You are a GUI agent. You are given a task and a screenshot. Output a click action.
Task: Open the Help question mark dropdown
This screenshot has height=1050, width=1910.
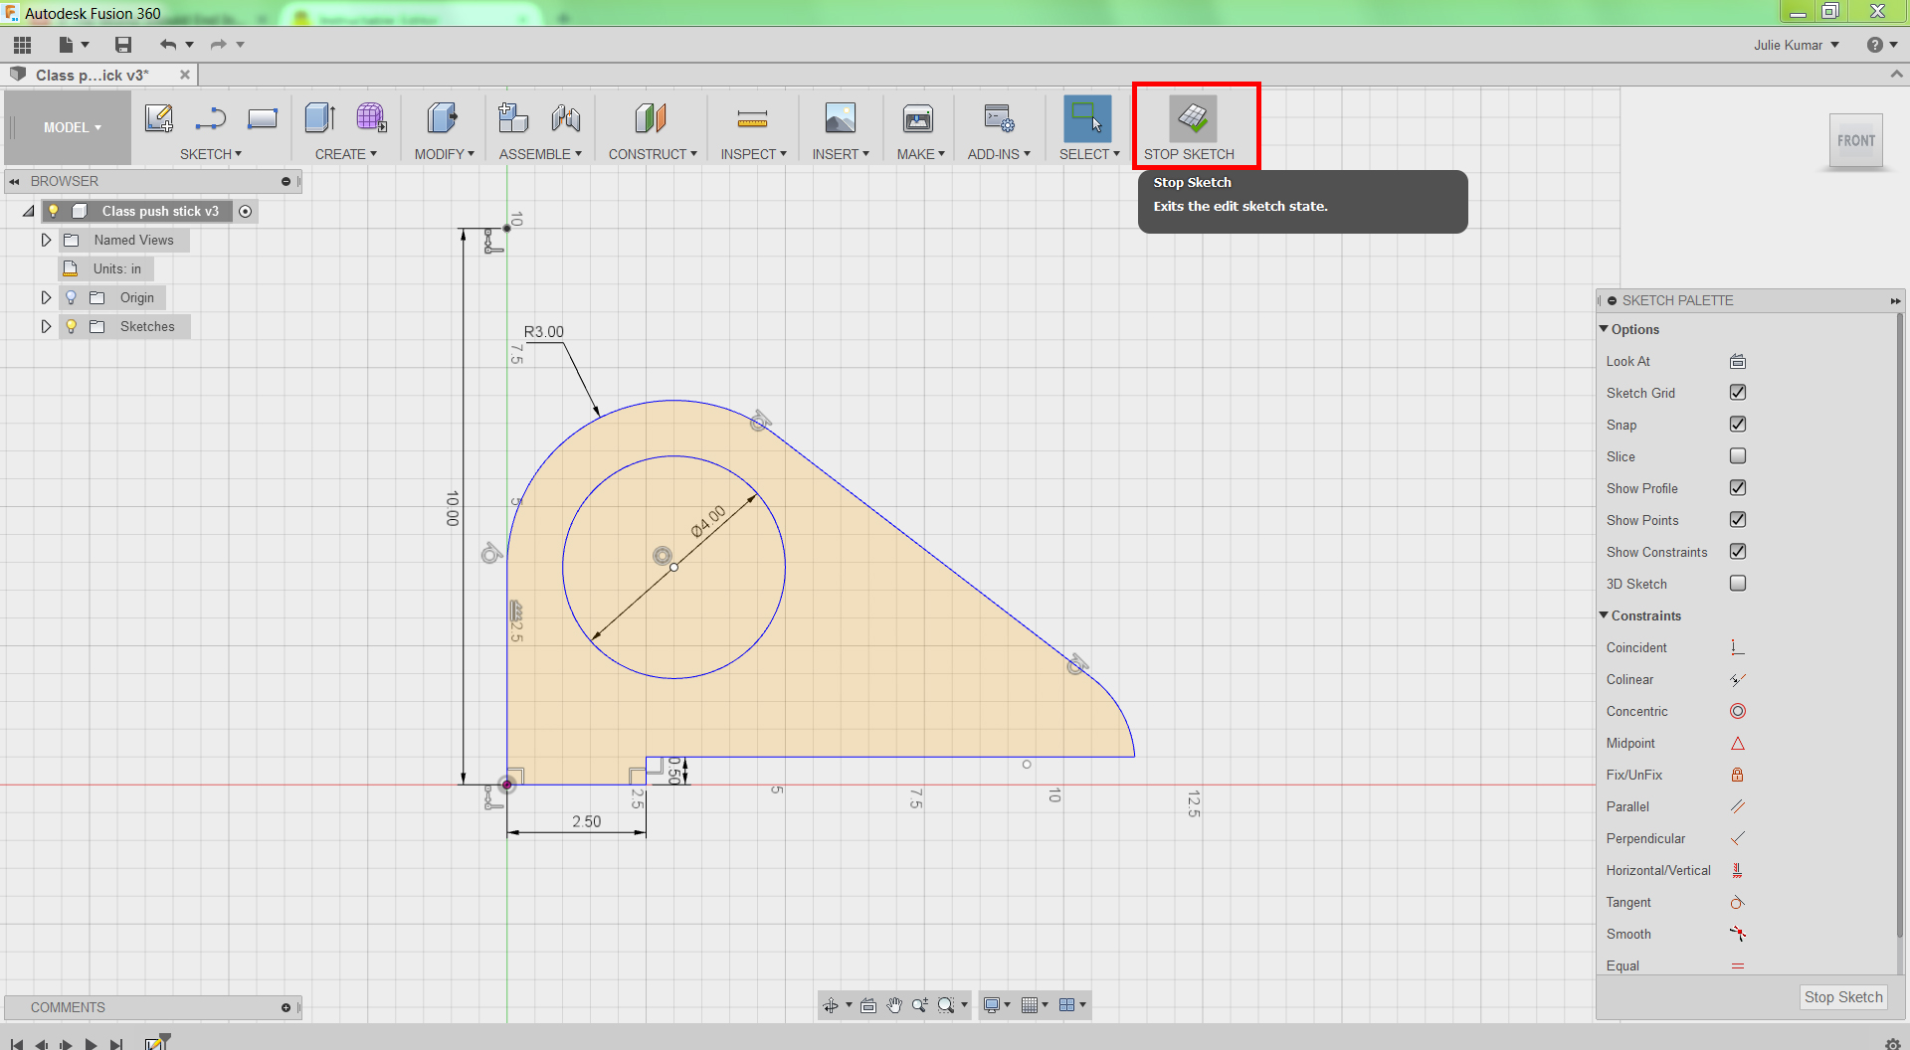pos(1882,45)
